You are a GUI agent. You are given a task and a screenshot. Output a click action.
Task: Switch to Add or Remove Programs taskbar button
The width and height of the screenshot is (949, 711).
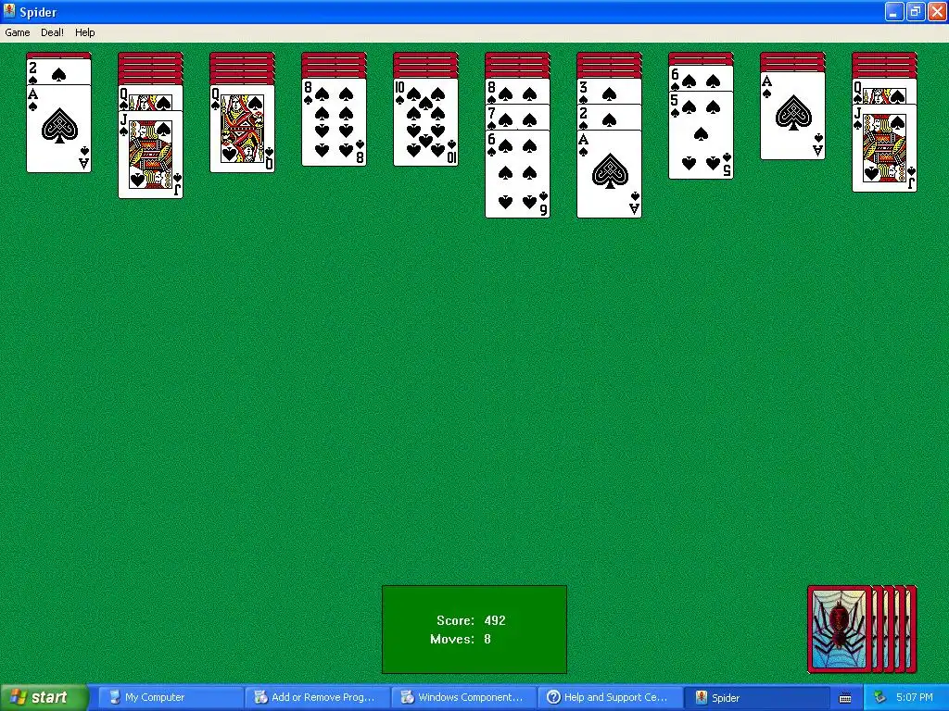click(317, 698)
